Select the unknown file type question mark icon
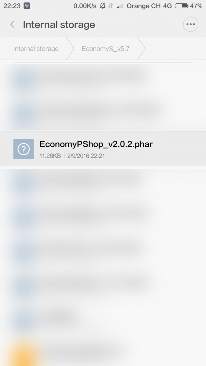 23,149
